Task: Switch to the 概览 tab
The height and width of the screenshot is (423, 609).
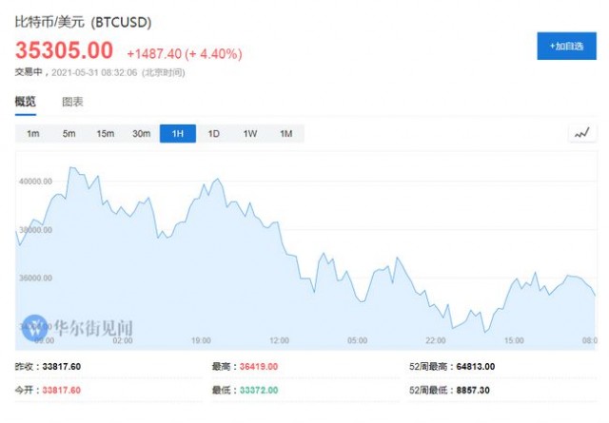Action: pyautogui.click(x=26, y=102)
